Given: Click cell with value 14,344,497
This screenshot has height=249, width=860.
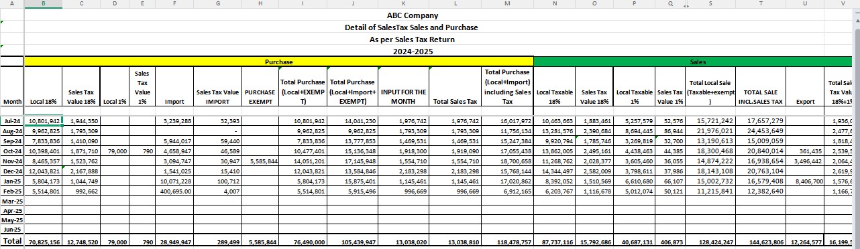Looking at the screenshot, I should click(x=554, y=171).
